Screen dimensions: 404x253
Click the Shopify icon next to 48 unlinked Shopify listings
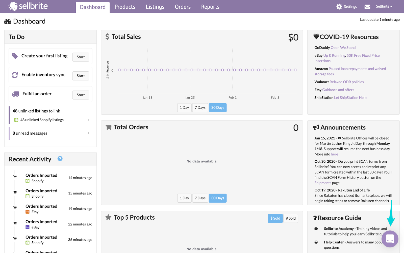click(16, 120)
